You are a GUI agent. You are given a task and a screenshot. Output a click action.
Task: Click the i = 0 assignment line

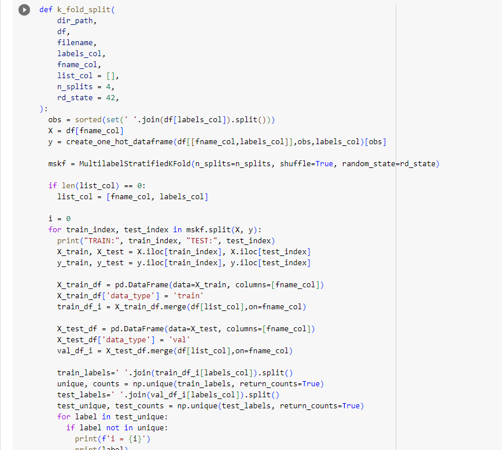pos(60,219)
